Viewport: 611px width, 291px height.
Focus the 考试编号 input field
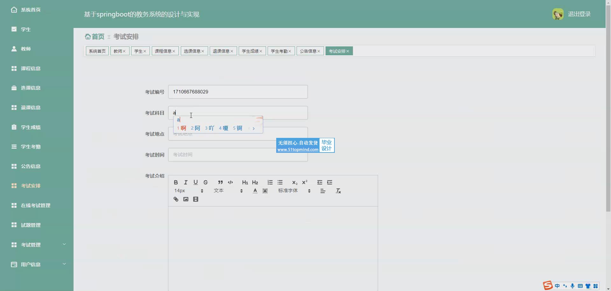coord(238,92)
